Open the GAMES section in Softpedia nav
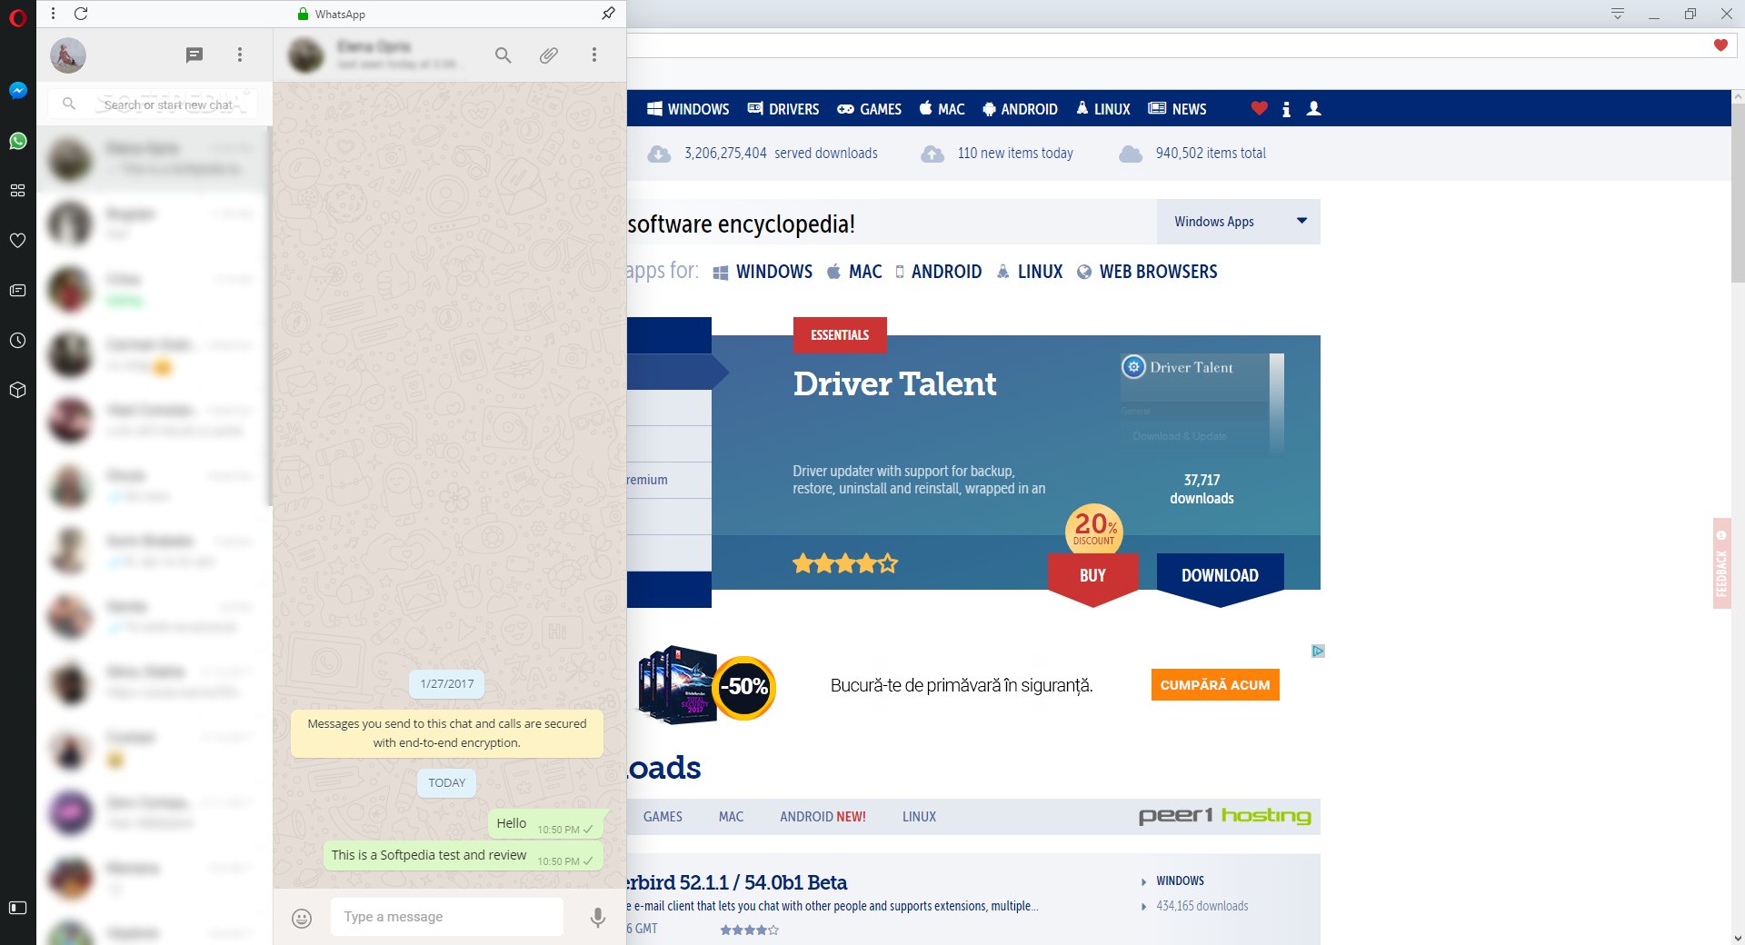 [869, 109]
